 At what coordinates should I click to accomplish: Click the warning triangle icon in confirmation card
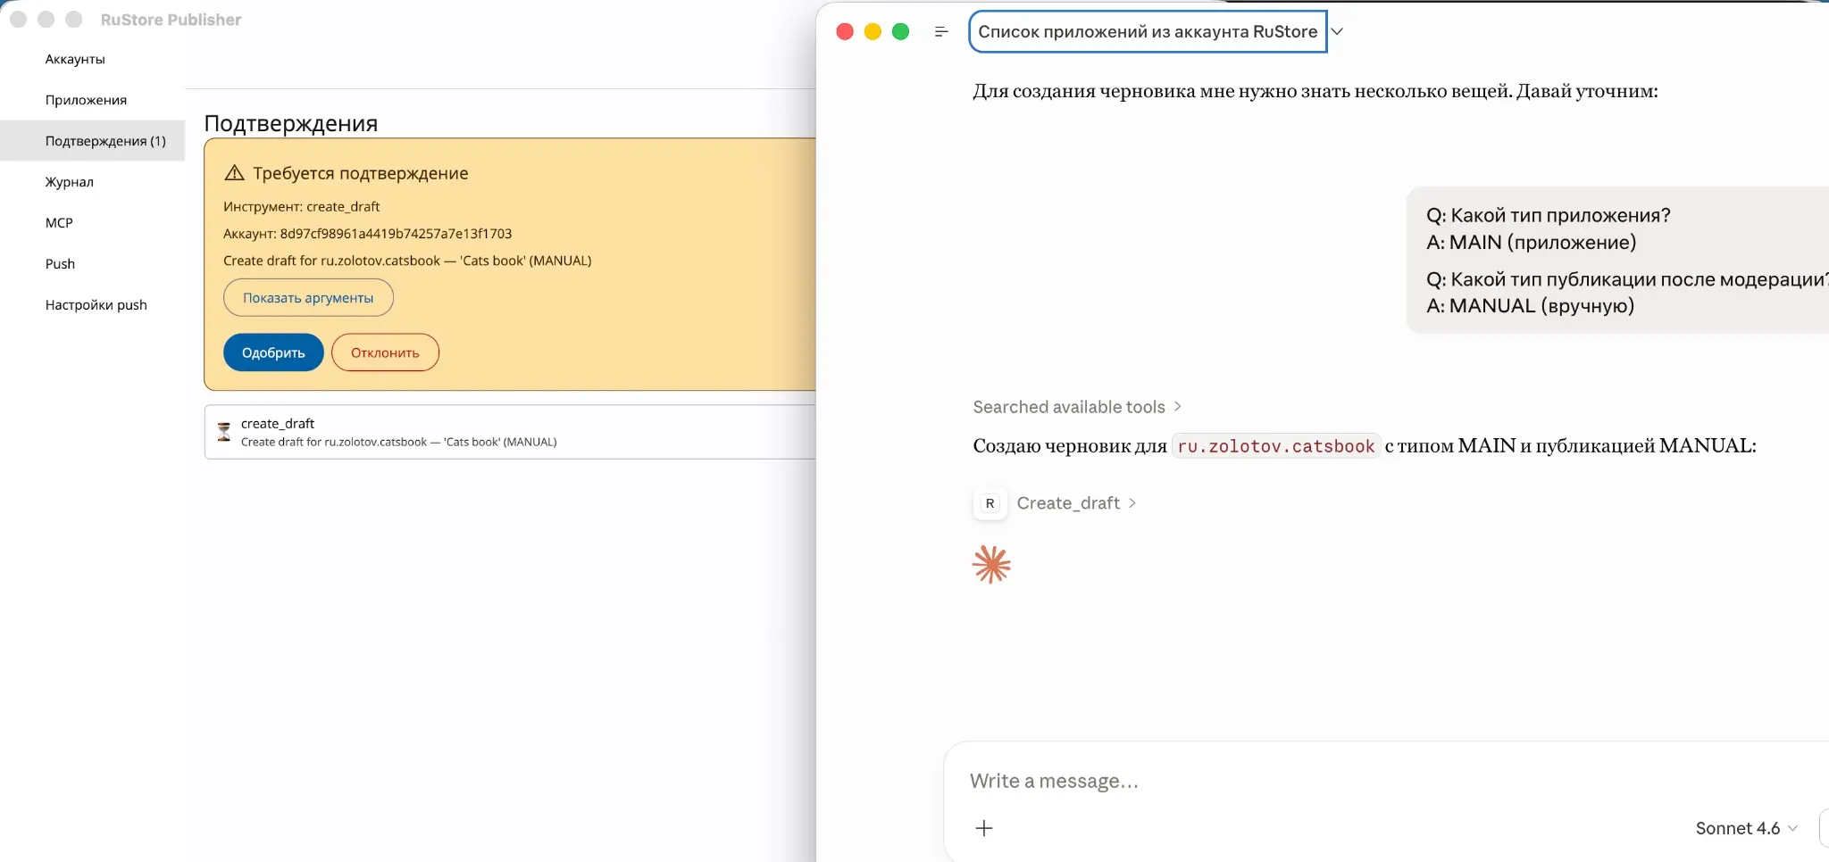(234, 173)
